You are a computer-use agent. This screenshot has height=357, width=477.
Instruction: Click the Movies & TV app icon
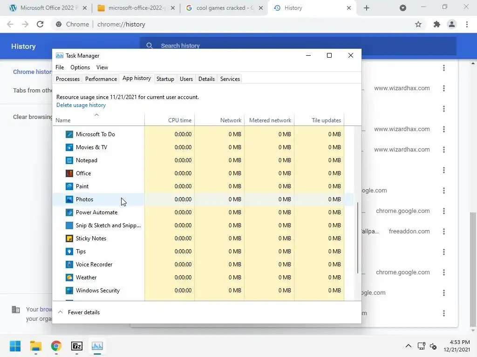point(69,147)
